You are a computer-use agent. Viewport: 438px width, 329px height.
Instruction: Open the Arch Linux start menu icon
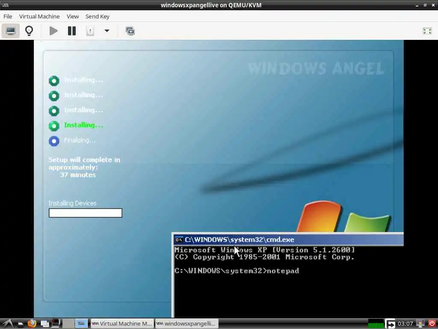pyautogui.click(x=8, y=324)
